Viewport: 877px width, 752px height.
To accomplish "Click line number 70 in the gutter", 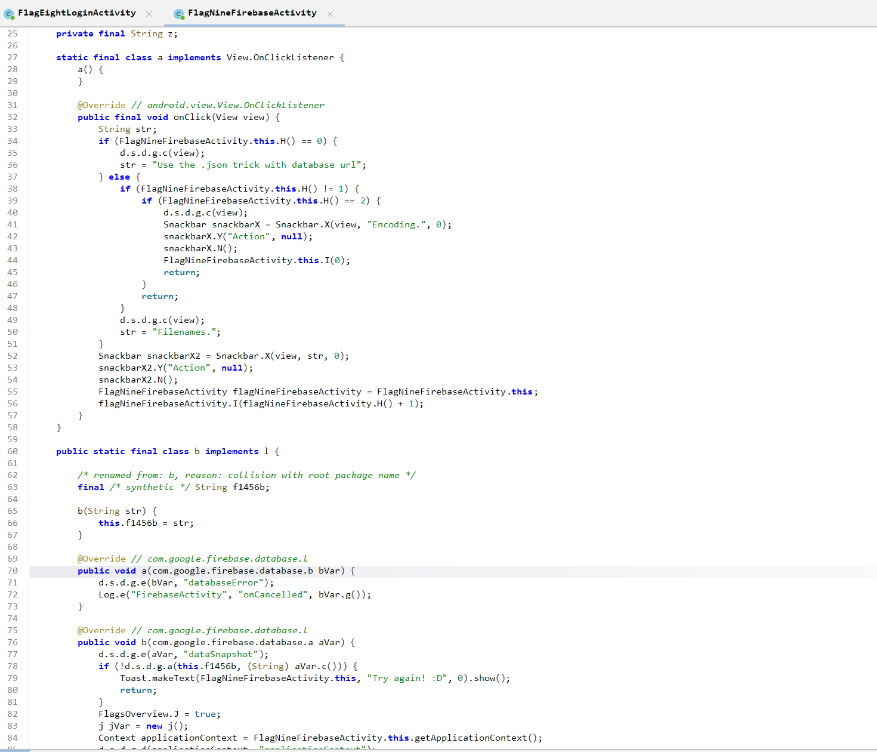I will pos(13,571).
